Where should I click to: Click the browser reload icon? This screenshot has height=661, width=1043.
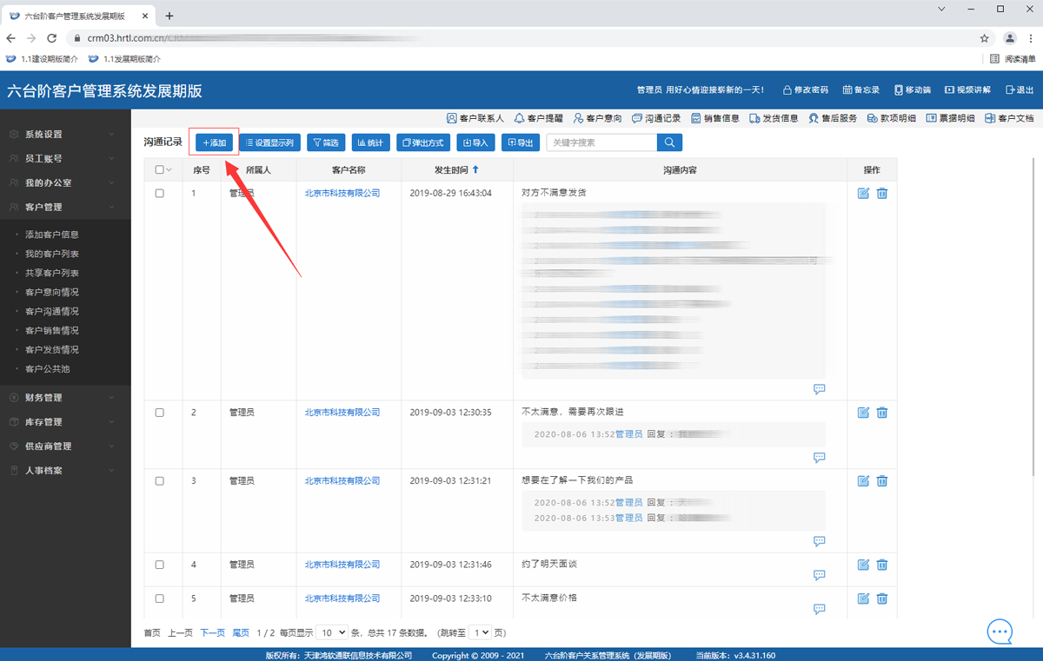point(52,38)
